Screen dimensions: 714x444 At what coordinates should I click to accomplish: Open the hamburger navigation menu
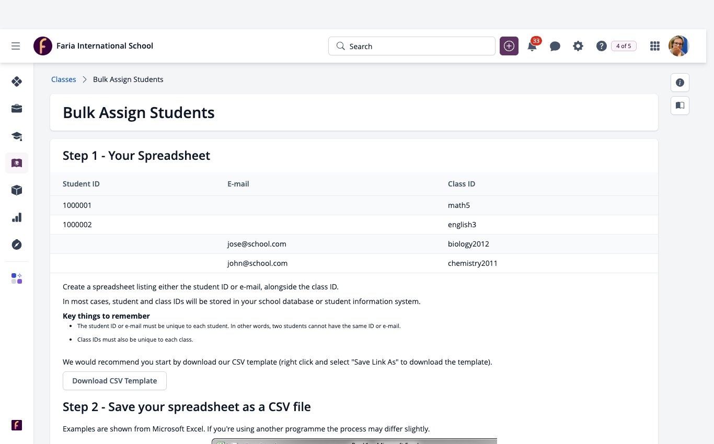pos(16,46)
